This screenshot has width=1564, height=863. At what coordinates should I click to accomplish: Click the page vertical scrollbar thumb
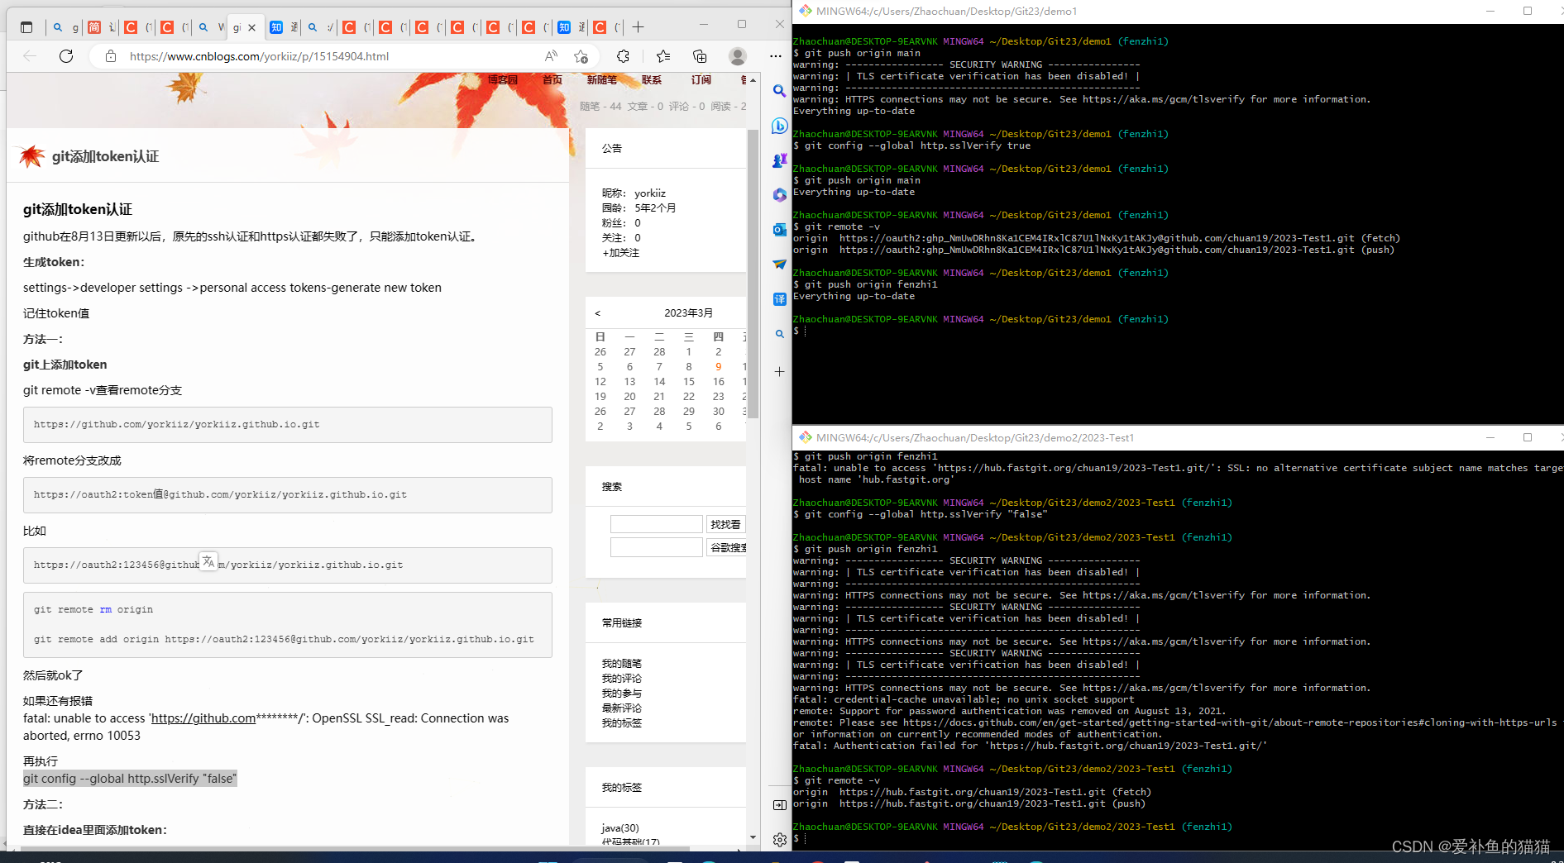pyautogui.click(x=753, y=273)
